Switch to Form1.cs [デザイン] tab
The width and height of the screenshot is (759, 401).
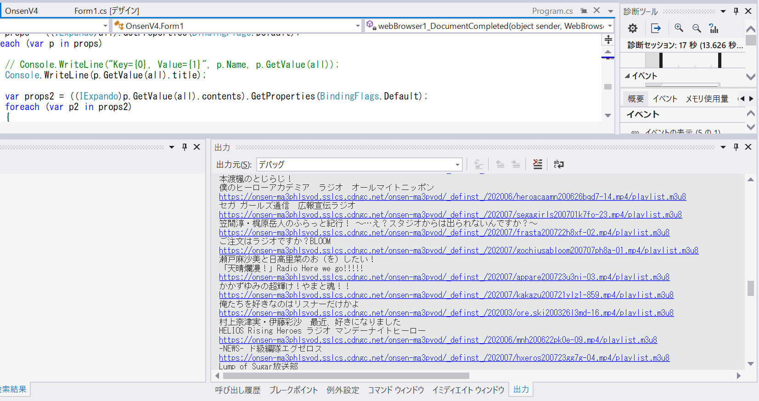[107, 11]
